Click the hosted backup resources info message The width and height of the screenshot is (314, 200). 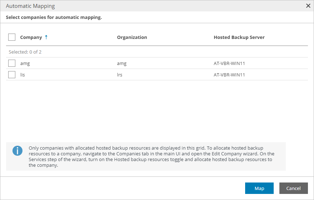151,156
